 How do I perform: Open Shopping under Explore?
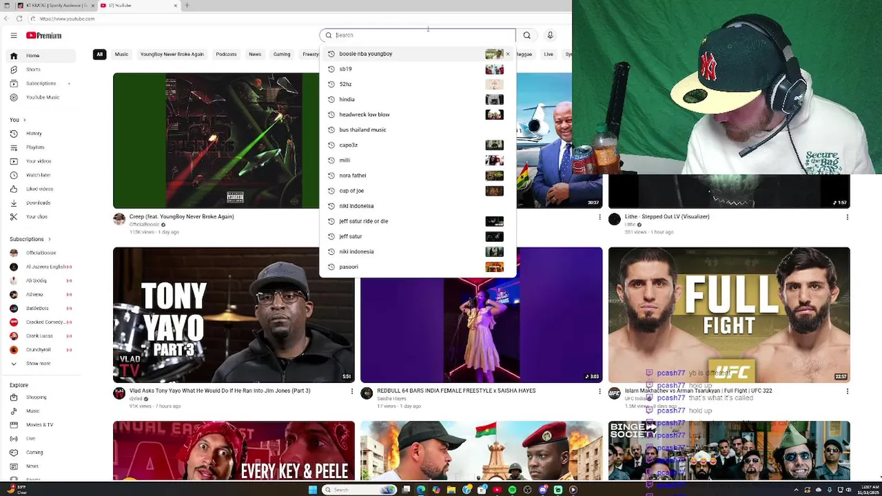point(41,397)
